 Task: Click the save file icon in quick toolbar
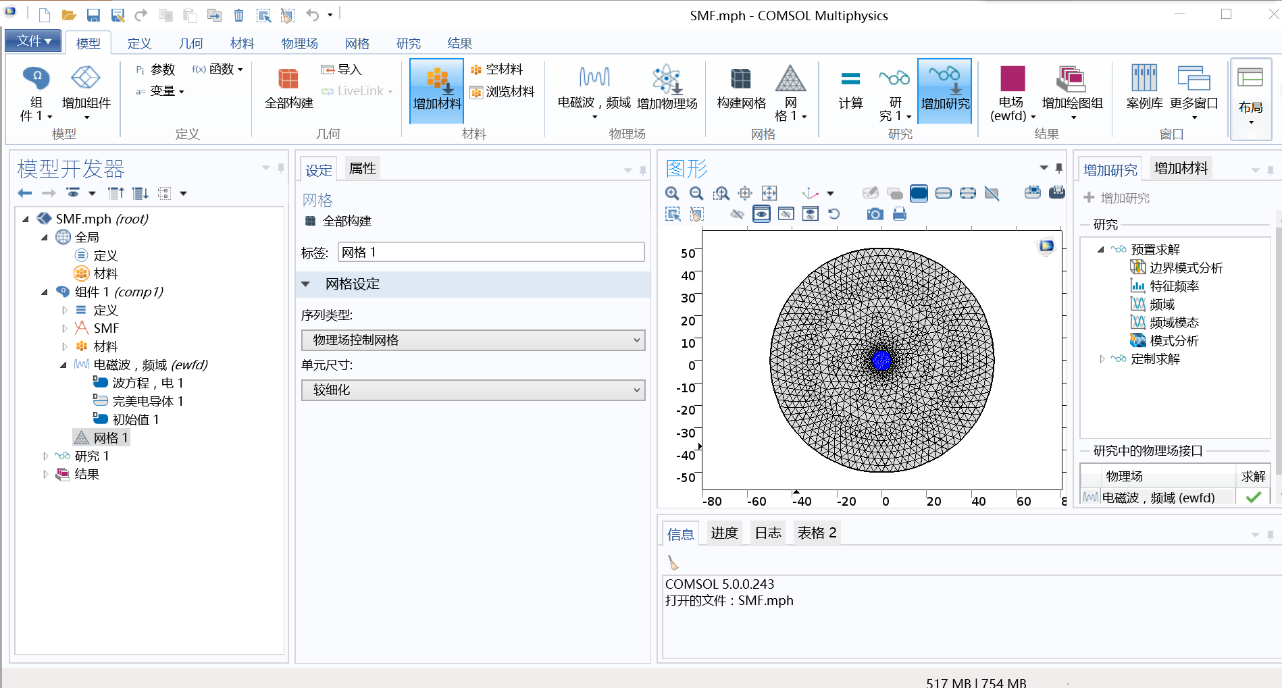pyautogui.click(x=93, y=15)
